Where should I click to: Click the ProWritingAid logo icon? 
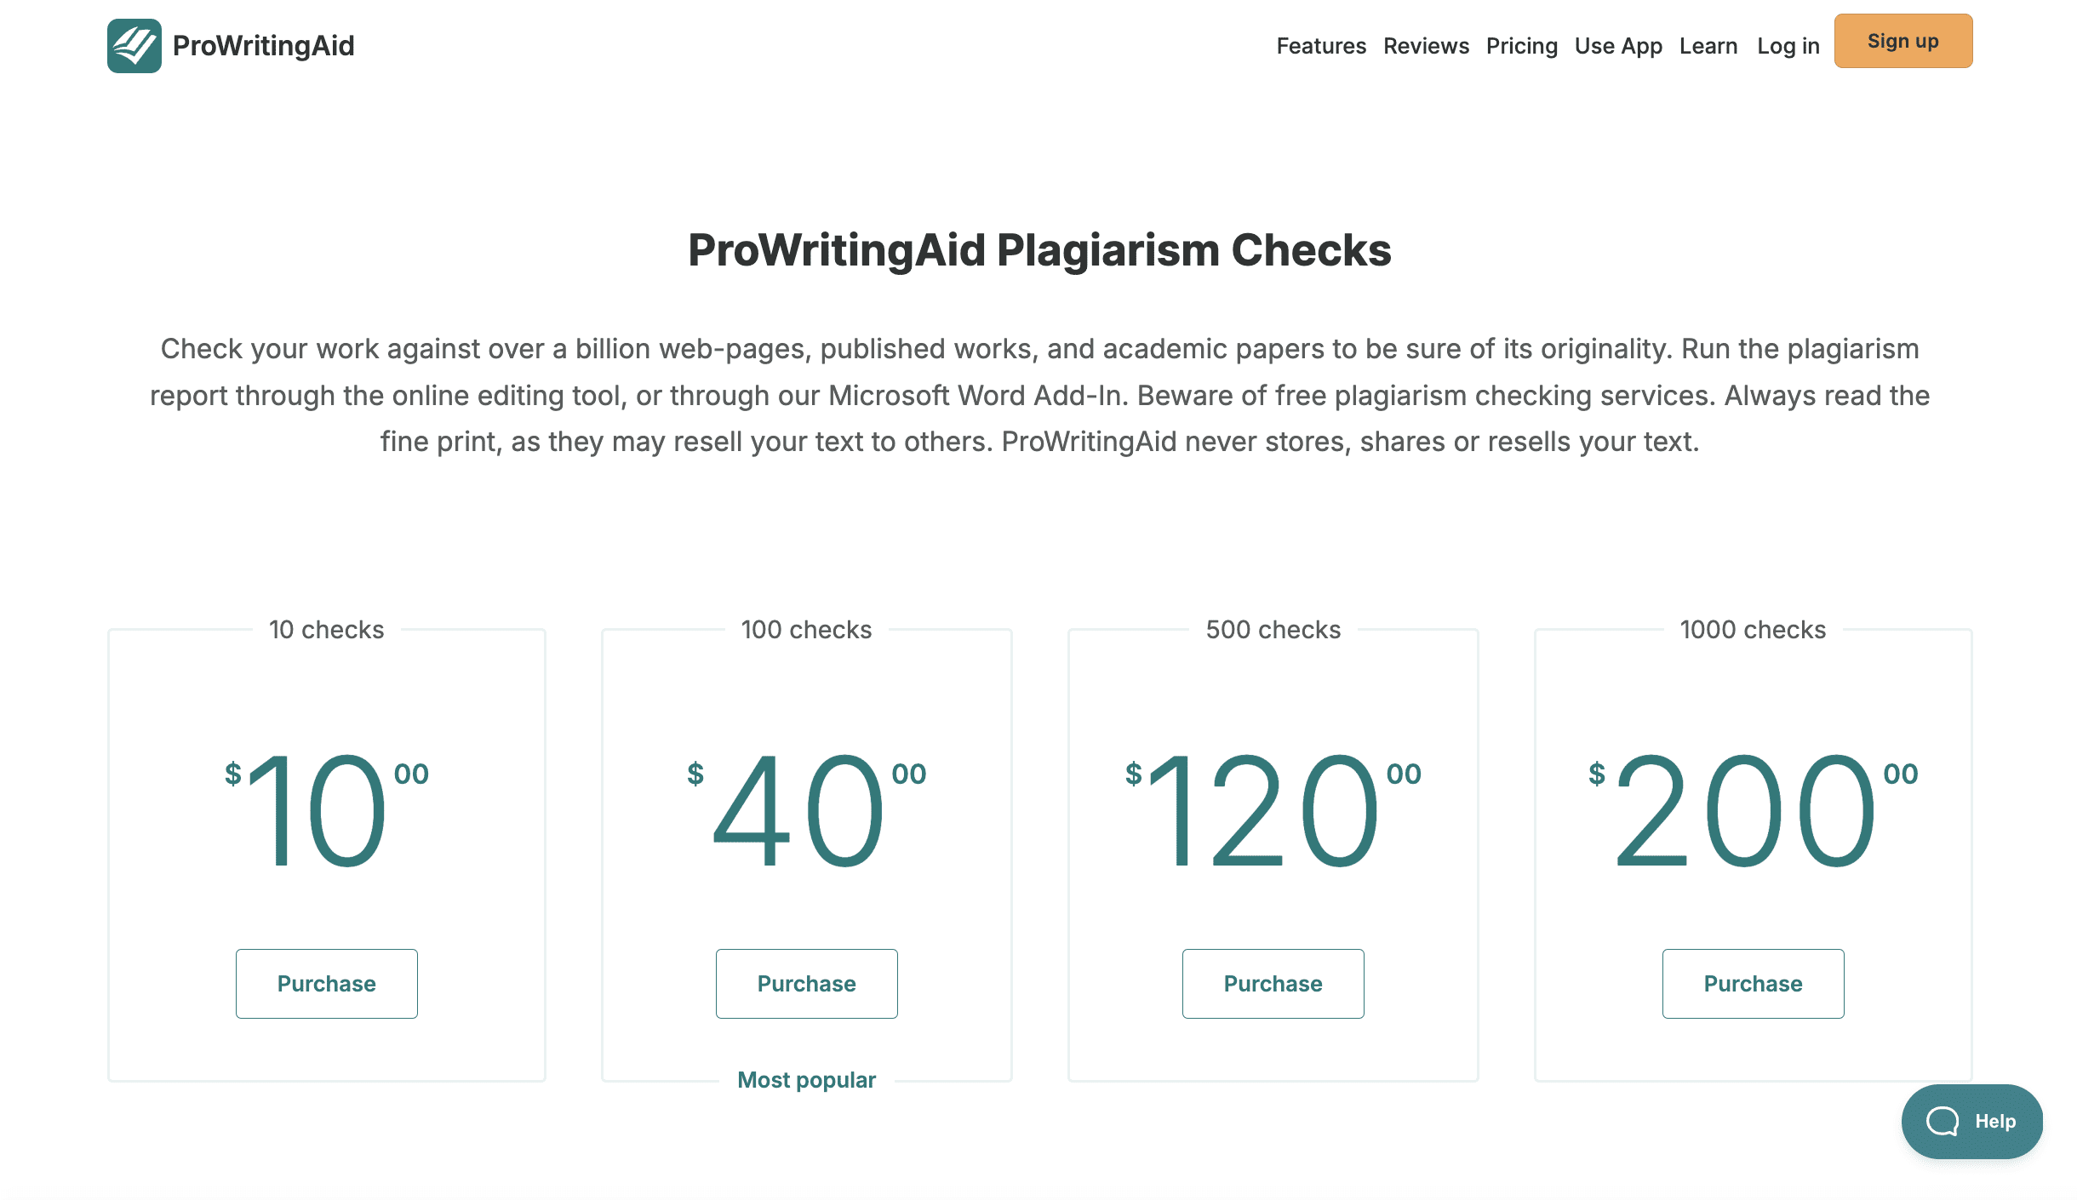[x=134, y=46]
